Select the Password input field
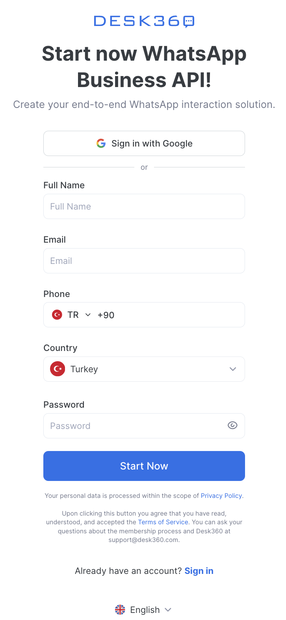286x620 pixels. tap(134, 426)
